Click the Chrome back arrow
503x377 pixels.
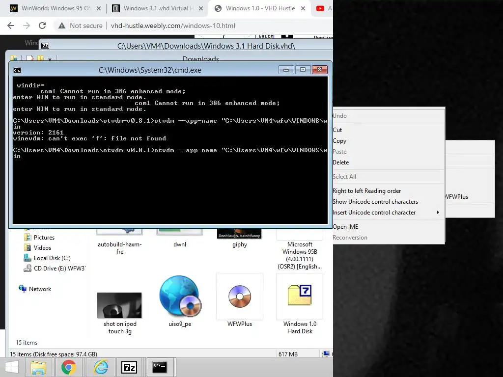11,26
